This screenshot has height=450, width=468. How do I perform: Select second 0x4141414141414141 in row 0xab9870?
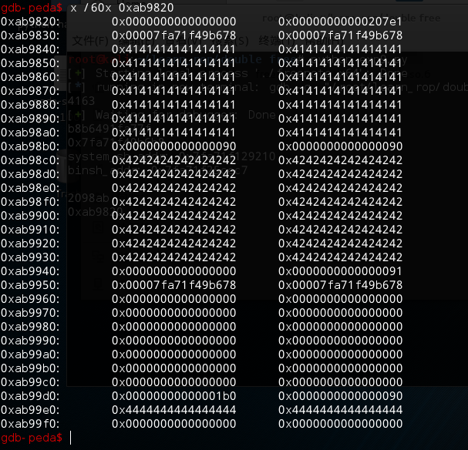(x=340, y=91)
